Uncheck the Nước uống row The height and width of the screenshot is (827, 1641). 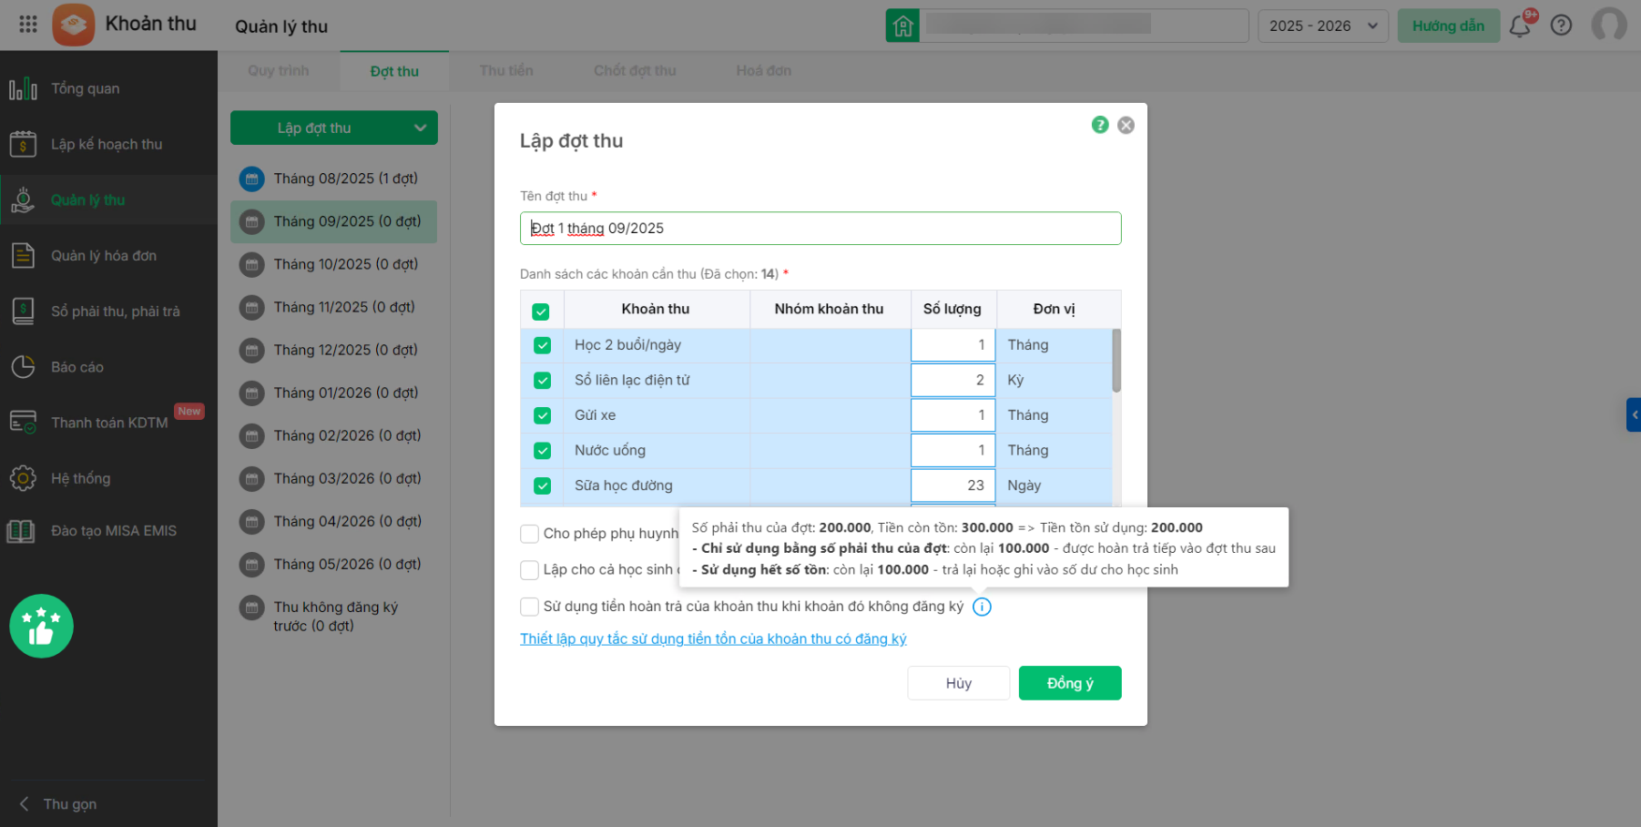[x=543, y=451]
